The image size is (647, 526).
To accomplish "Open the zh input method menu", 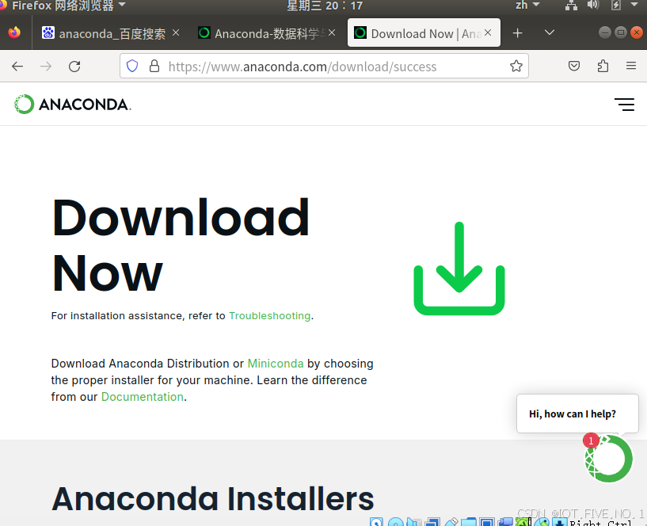I will (527, 6).
